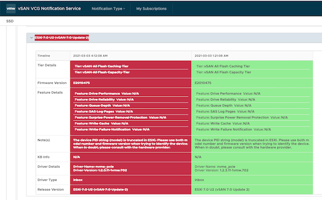Click the Note(s) row label
The height and width of the screenshot is (200, 322).
pyautogui.click(x=44, y=140)
